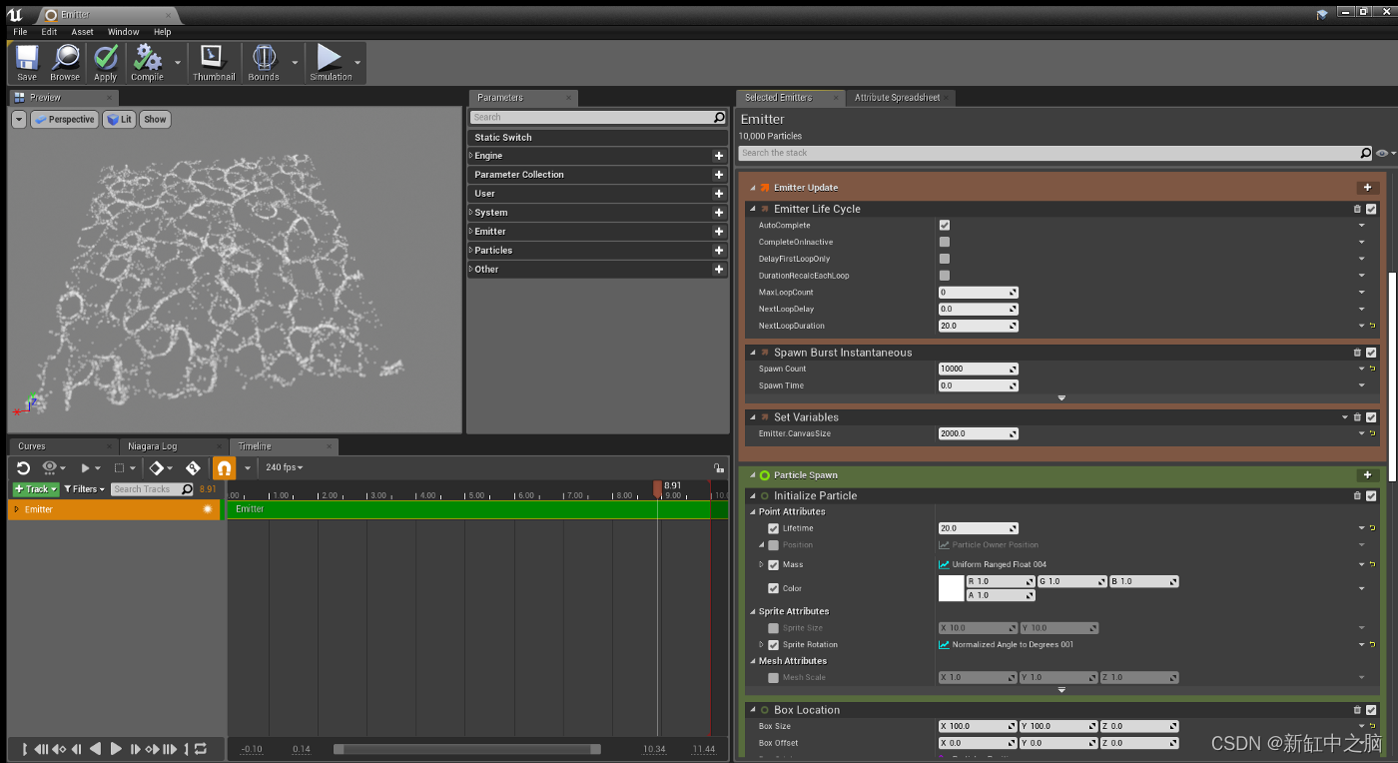The width and height of the screenshot is (1398, 763).
Task: Open the white Color swatch picker
Action: (952, 588)
